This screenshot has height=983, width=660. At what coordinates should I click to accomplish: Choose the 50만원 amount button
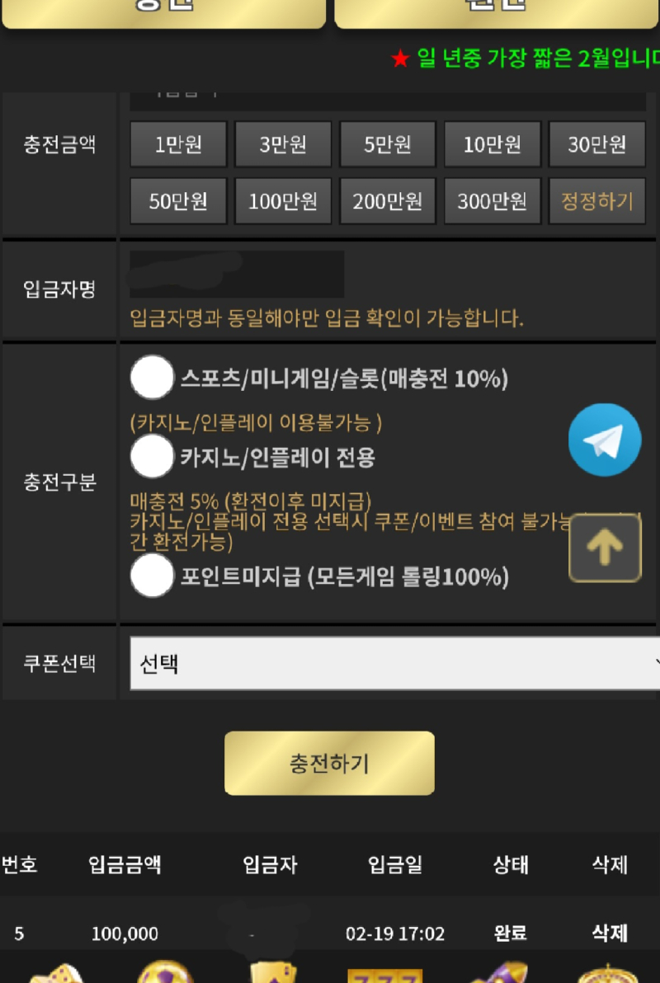tap(178, 201)
